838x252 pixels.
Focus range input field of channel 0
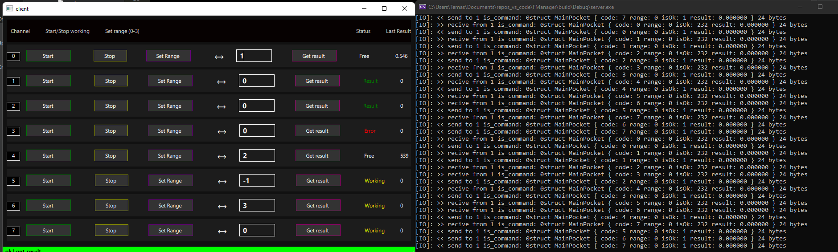pos(254,56)
